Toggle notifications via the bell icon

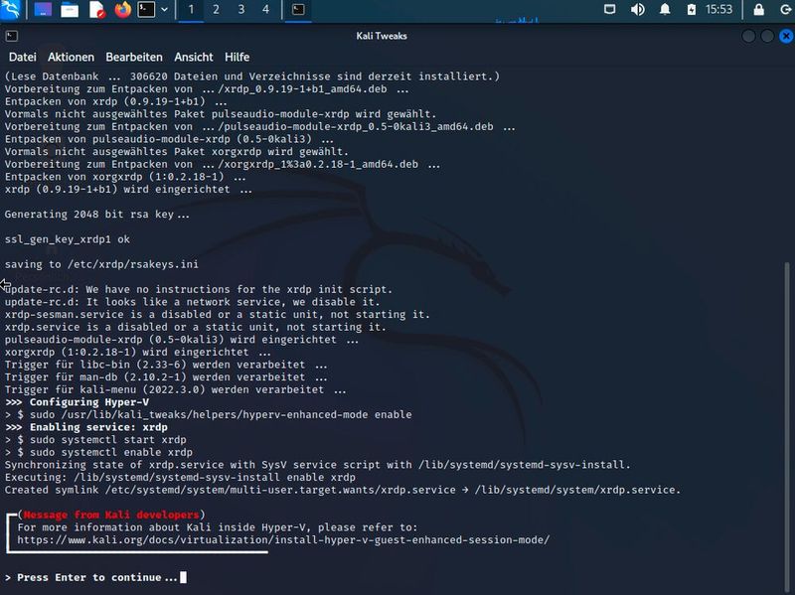click(x=665, y=9)
